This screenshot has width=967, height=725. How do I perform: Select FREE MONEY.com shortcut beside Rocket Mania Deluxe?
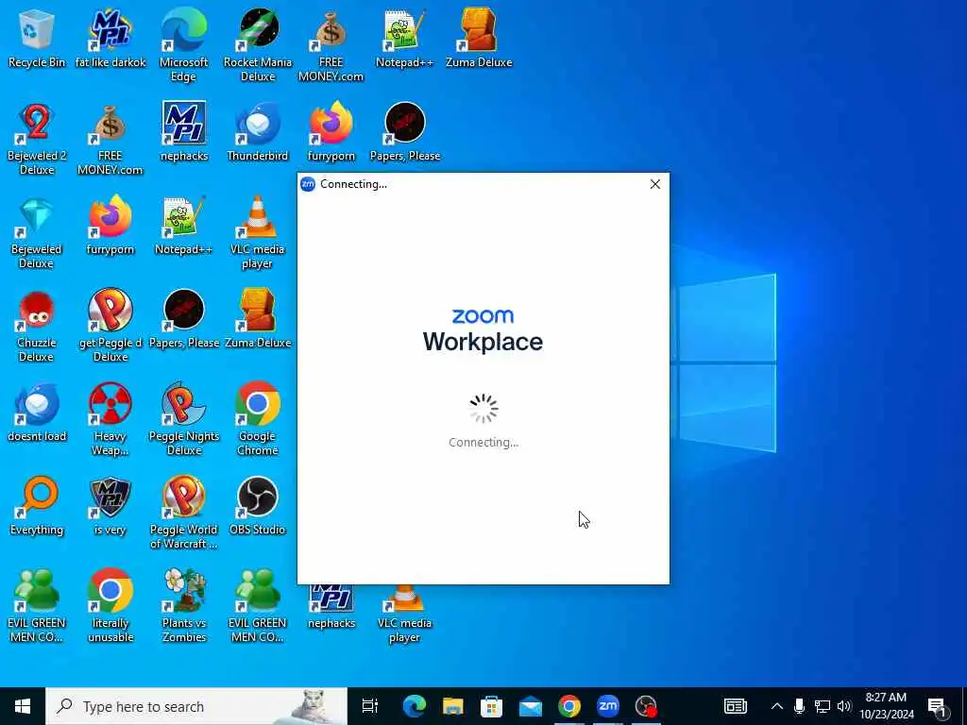coord(331,45)
